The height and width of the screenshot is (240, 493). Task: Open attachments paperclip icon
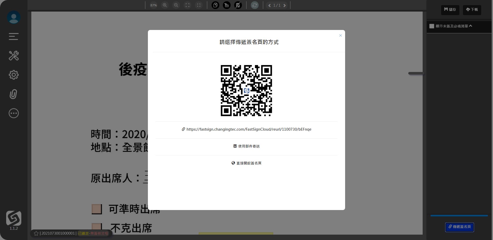tap(13, 94)
